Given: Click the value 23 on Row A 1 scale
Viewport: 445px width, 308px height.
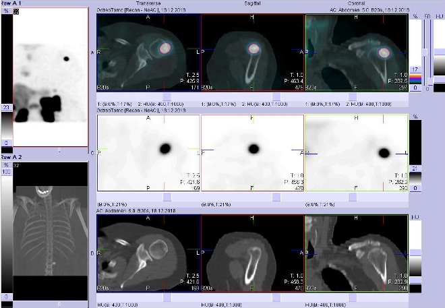Looking at the screenshot, I should point(6,107).
